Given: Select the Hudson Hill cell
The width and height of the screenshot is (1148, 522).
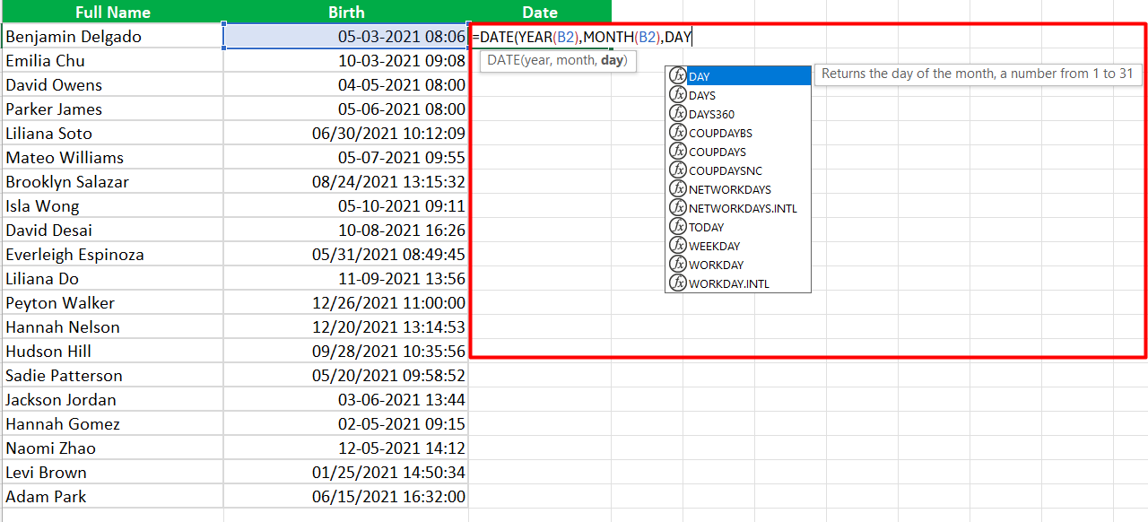Looking at the screenshot, I should [112, 352].
